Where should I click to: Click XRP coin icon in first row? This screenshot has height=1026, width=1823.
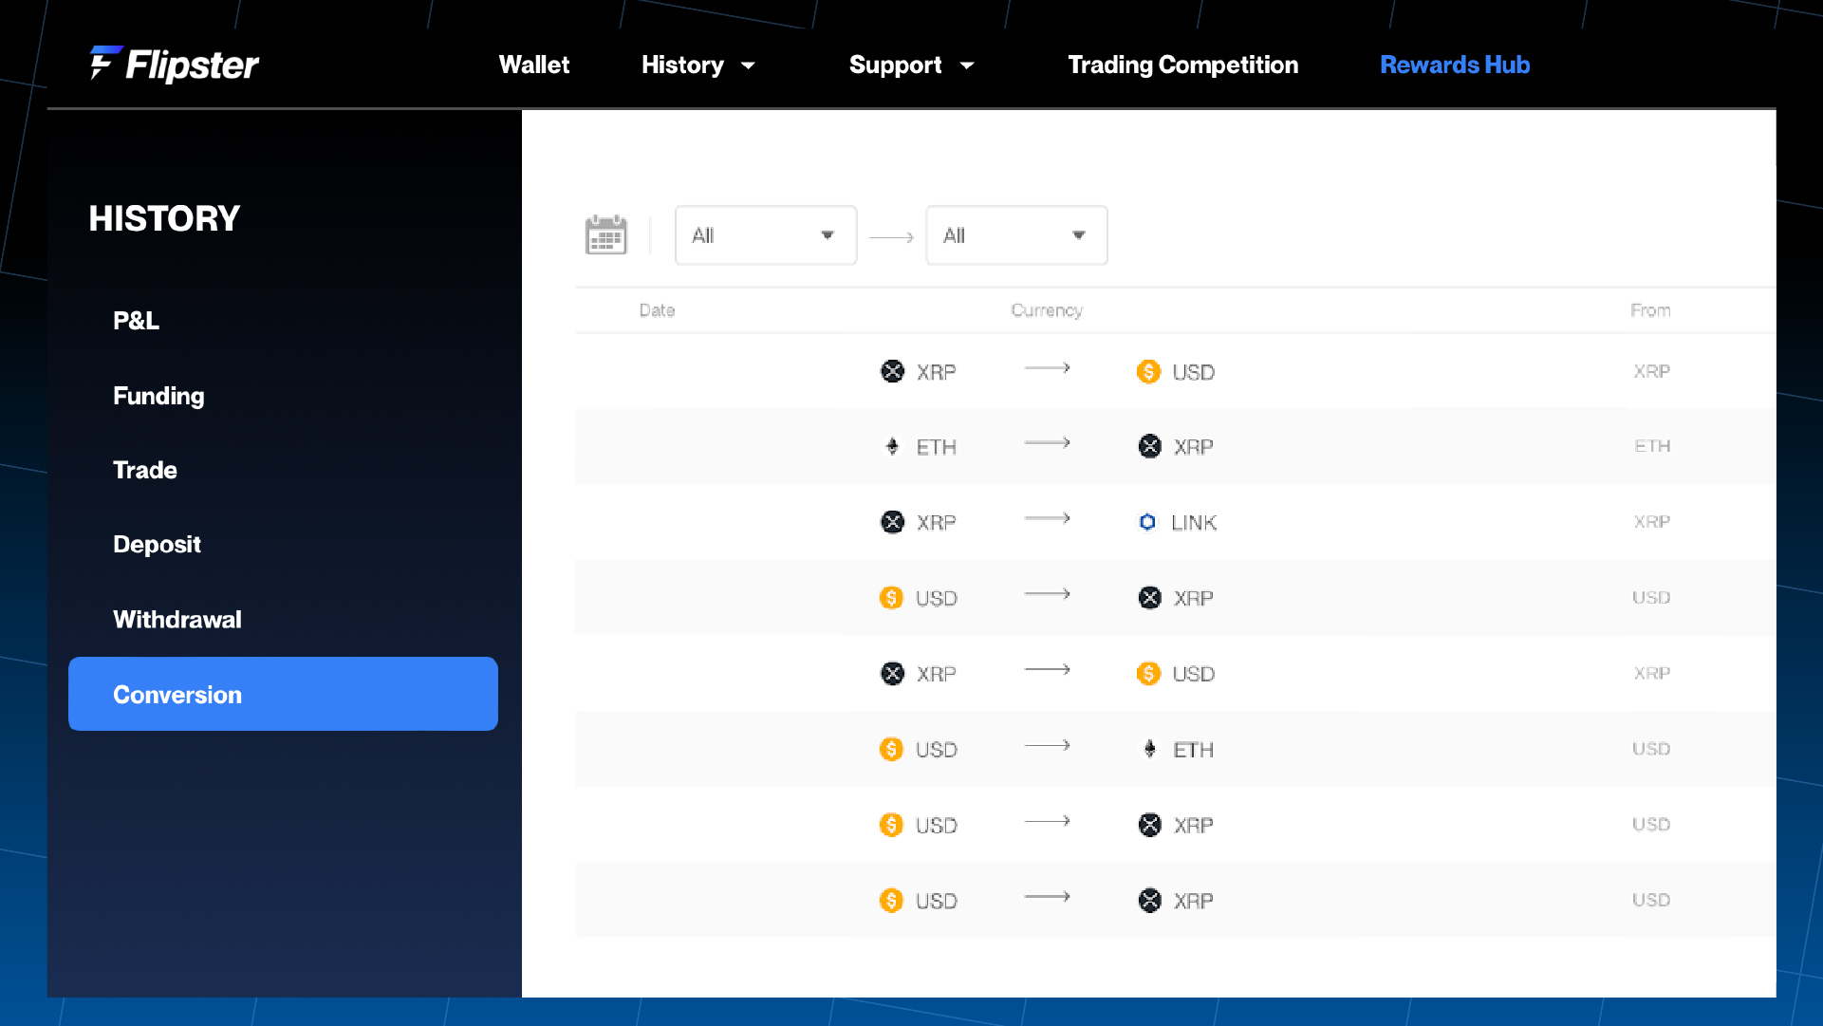pos(892,371)
